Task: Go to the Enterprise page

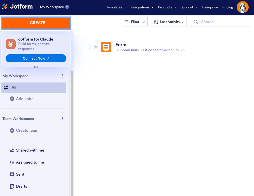Action: click(210, 7)
